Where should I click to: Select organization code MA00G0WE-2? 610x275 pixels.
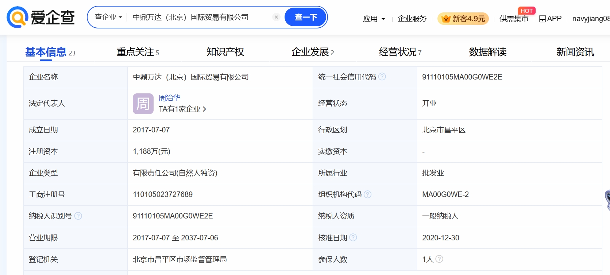click(445, 194)
